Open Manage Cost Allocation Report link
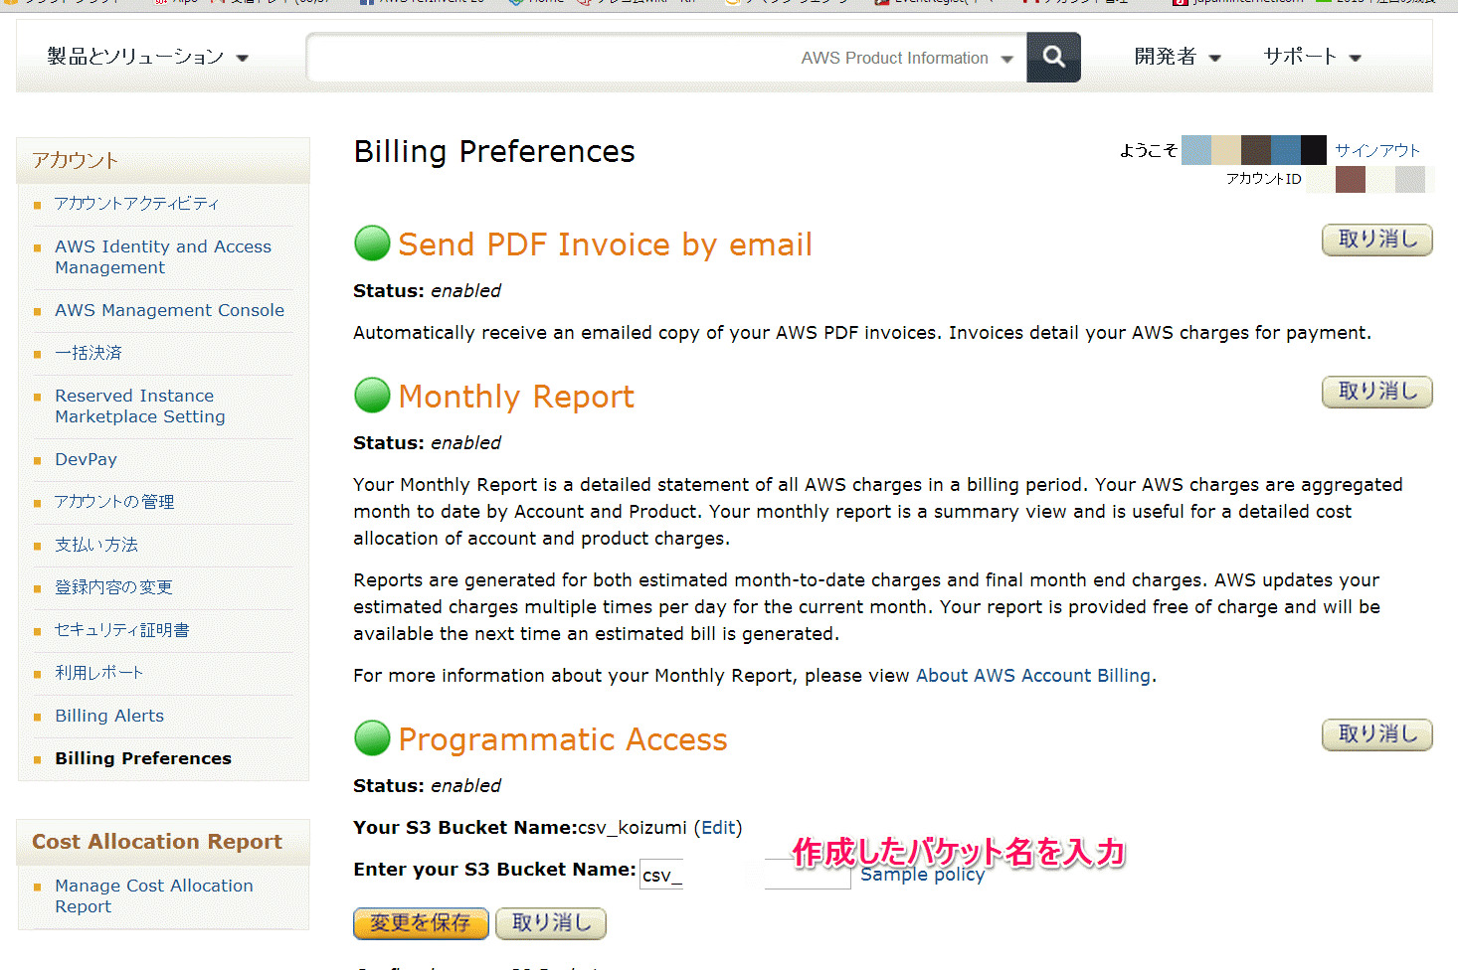This screenshot has width=1458, height=970. 154,895
